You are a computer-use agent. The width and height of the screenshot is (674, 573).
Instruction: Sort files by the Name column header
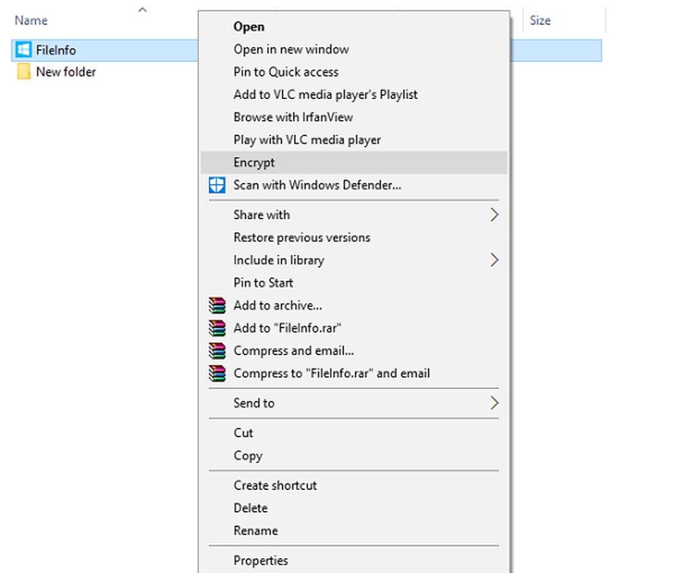[31, 20]
